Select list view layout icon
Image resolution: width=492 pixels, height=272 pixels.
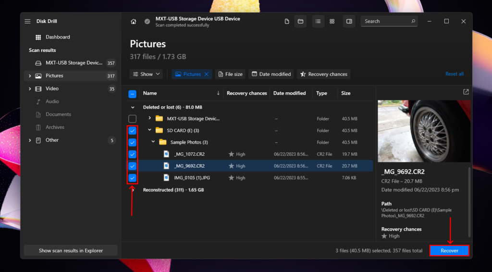[318, 21]
